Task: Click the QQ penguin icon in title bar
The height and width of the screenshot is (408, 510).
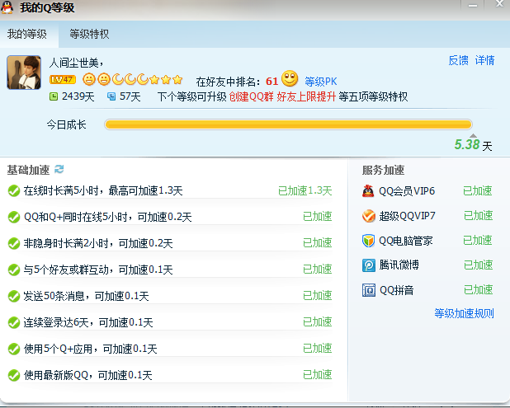Action: pyautogui.click(x=7, y=7)
